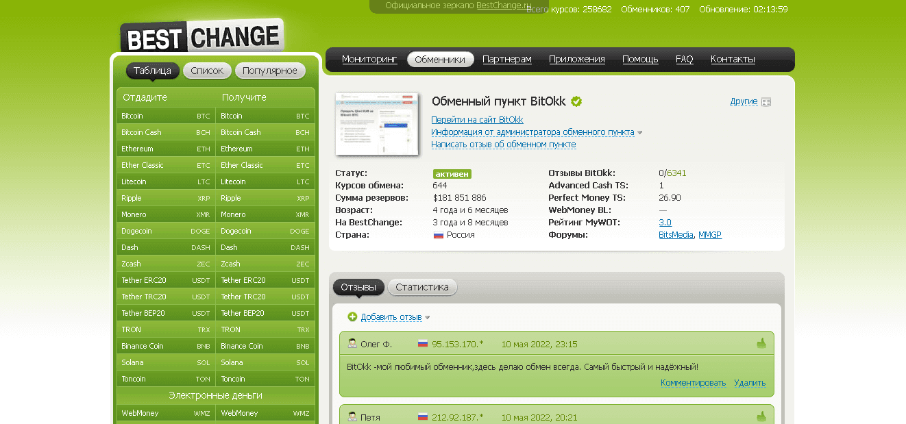906x424 pixels.
Task: Select Bitcoin BTC in the Отдадите column
Action: tap(166, 116)
